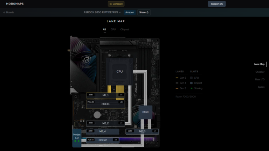
Task: Click the green left Modes arrow
Action: click(x=75, y=141)
